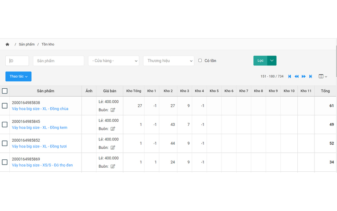The width and height of the screenshot is (337, 211).
Task: Click the Kho 6 column header
Action: click(229, 91)
